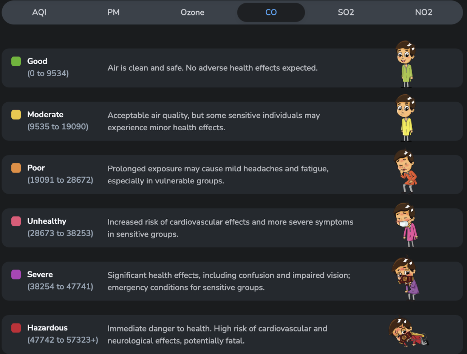Switch to the SO2 tab
Viewport: 467px width, 354px height.
346,12
